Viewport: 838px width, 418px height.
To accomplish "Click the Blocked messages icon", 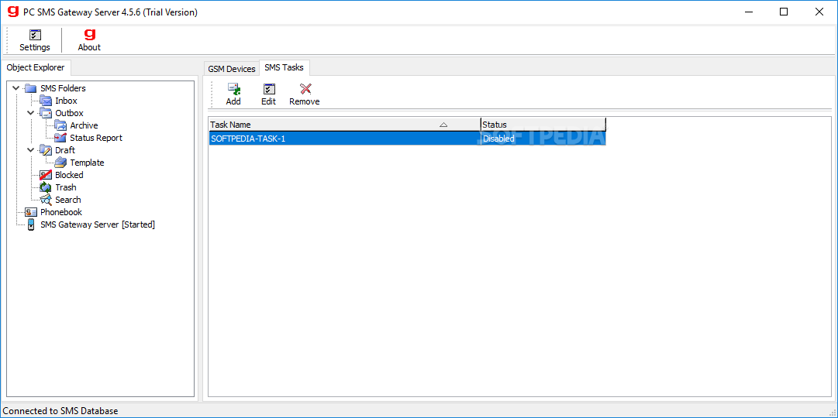I will click(x=46, y=175).
